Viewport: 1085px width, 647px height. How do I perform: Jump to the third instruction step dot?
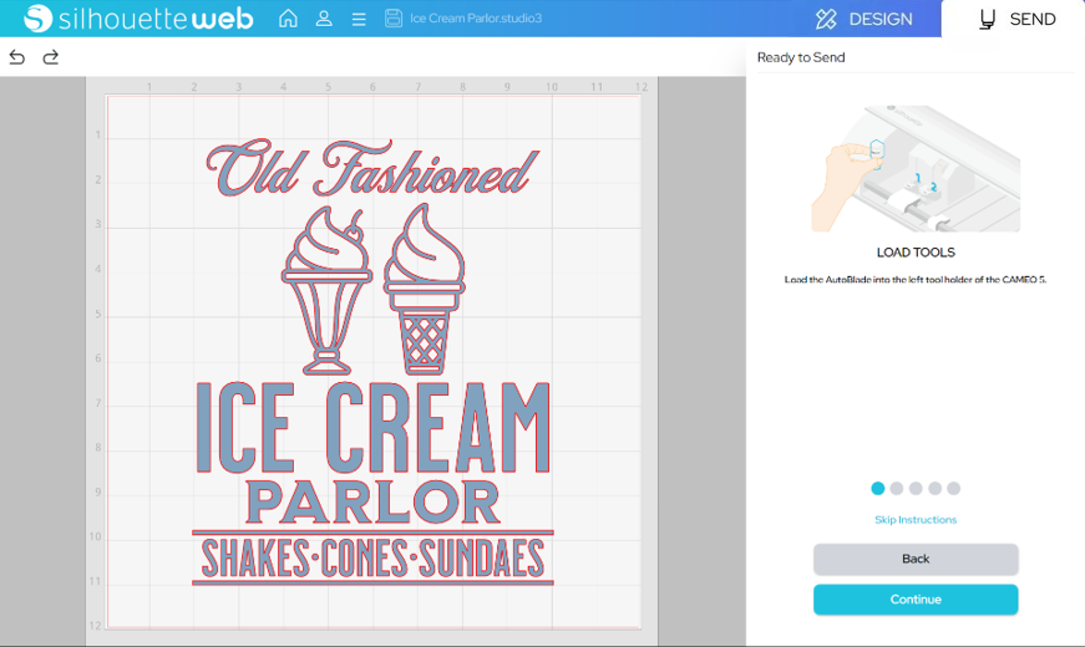point(916,488)
